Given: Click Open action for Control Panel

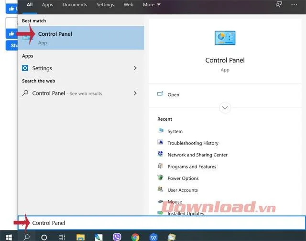Looking at the screenshot, I should pos(173,94).
